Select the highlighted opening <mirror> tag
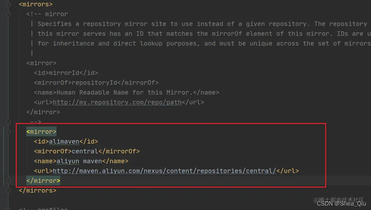This screenshot has height=210, width=371. (x=41, y=132)
